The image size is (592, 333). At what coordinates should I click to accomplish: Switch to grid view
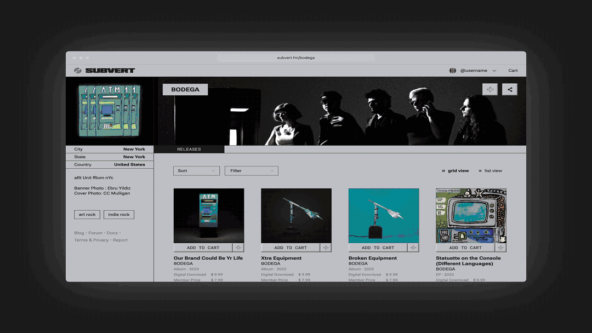click(456, 171)
